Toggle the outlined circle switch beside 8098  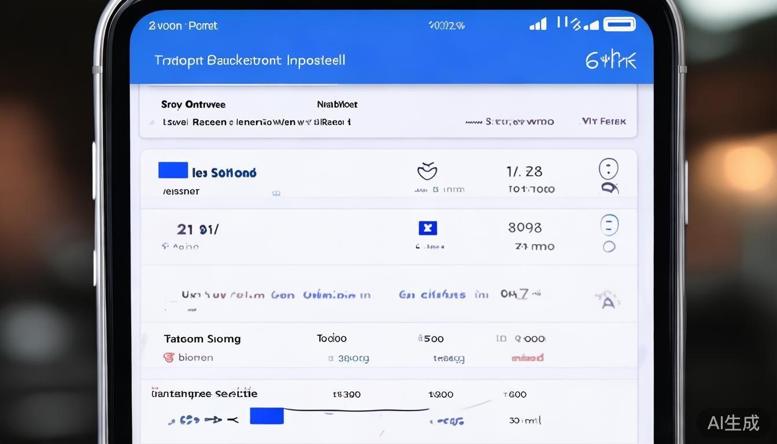coord(609,225)
